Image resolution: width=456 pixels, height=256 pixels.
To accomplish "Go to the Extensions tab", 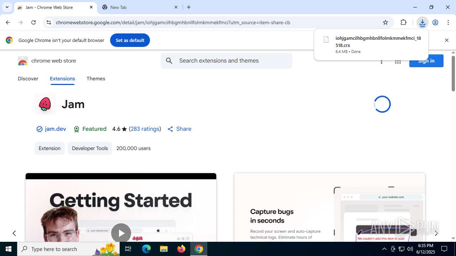I will click(x=62, y=79).
